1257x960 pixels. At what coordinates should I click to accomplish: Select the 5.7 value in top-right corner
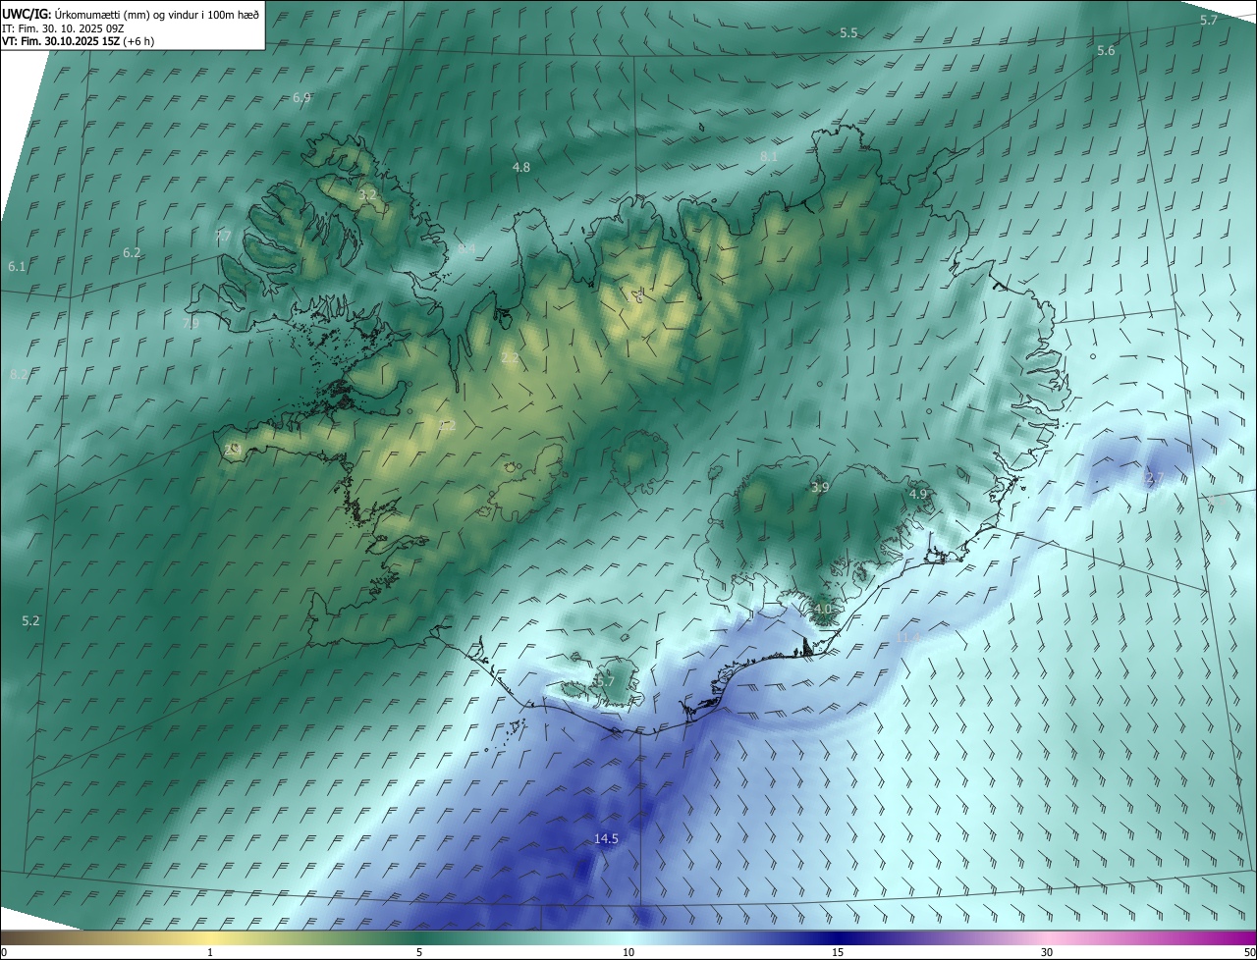(x=1209, y=20)
